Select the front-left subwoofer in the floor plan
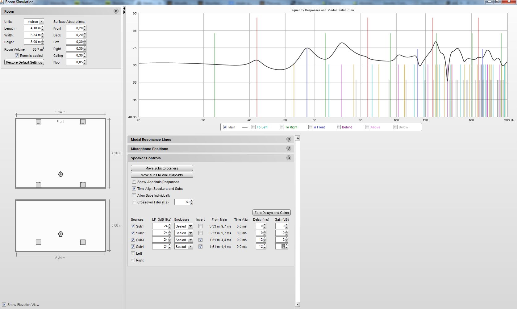The width and height of the screenshot is (517, 309). (38, 122)
